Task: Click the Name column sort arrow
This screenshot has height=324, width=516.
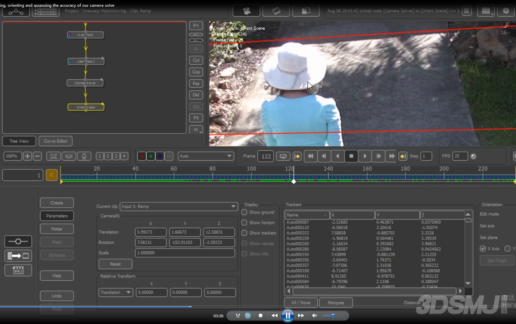Action: coord(324,215)
